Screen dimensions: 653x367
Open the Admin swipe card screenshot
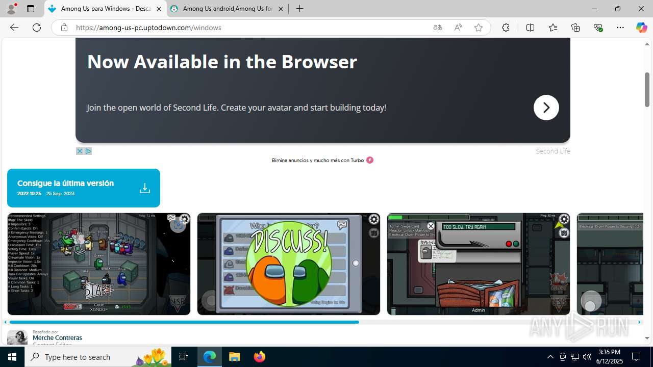[x=479, y=264]
